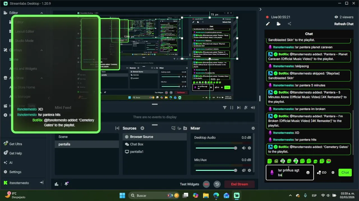Open notifications bell in the bottom bar

point(66,184)
